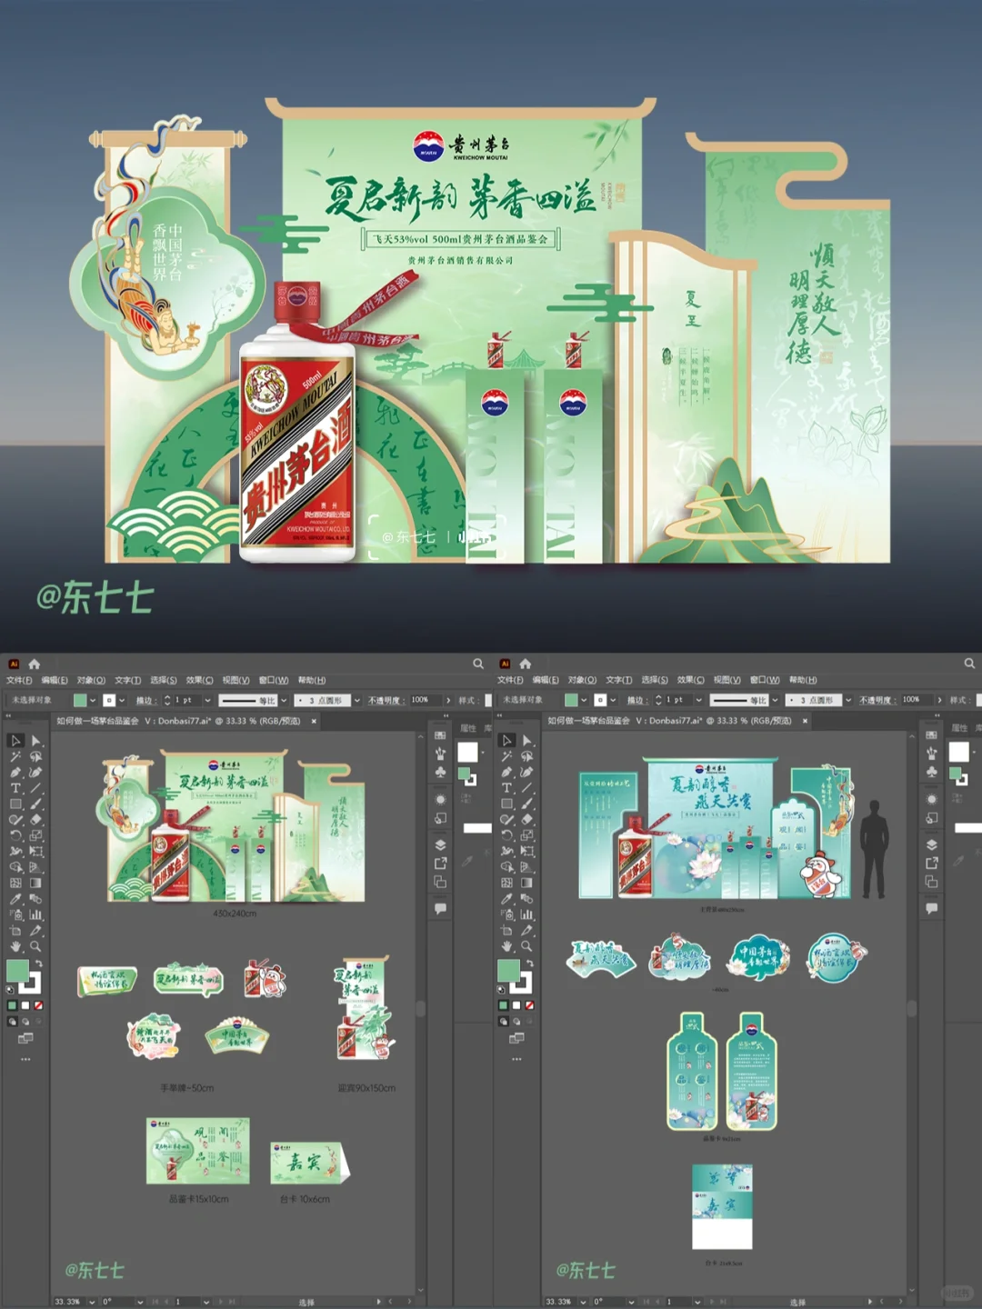Select the Rectangle tool in left window
Screen dimensions: 982x1309
pyautogui.click(x=15, y=804)
